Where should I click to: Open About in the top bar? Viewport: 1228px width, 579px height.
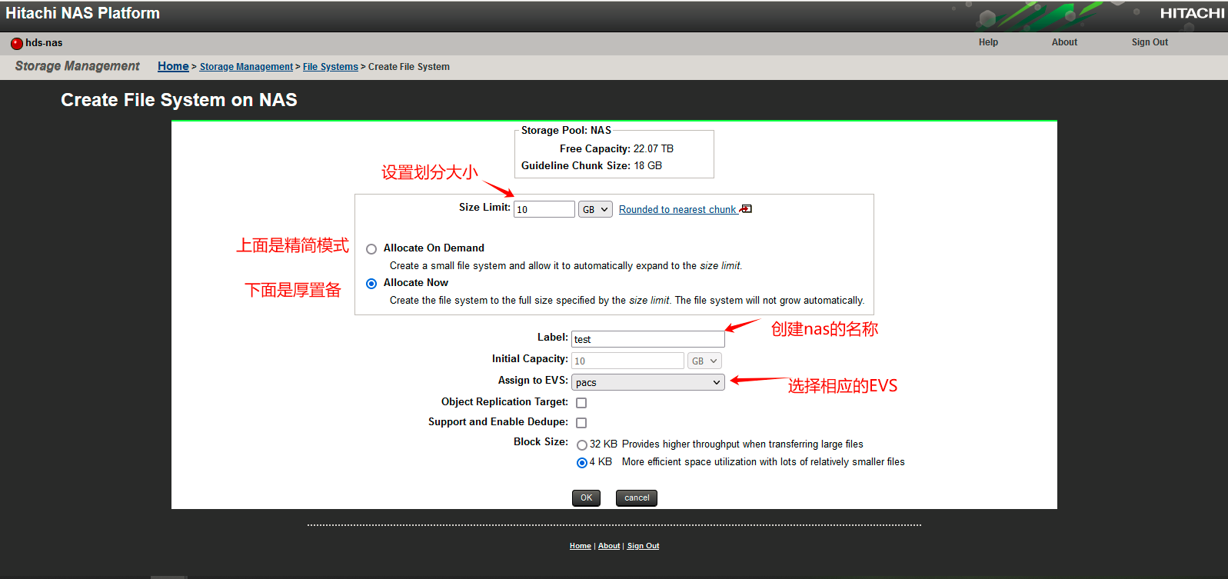coord(1064,42)
